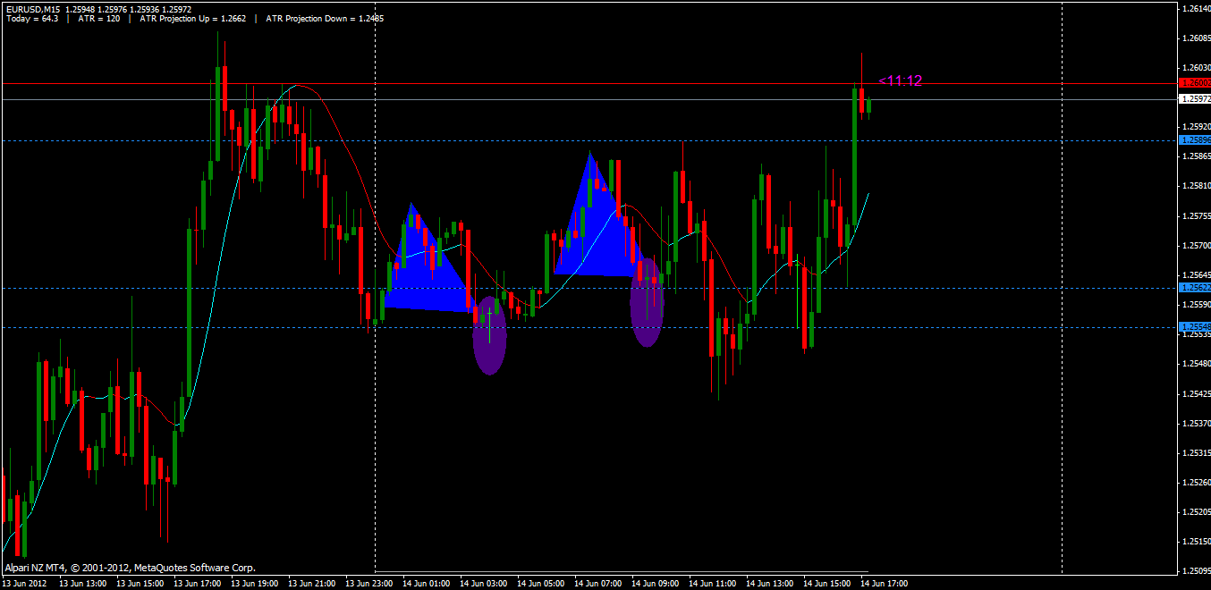This screenshot has width=1211, height=590.
Task: Click the blue 1.25548 price level tag
Action: point(1195,327)
